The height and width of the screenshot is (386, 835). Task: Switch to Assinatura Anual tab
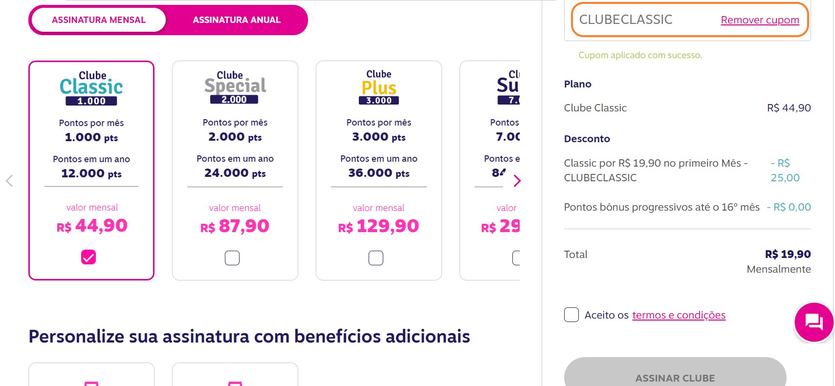237,20
